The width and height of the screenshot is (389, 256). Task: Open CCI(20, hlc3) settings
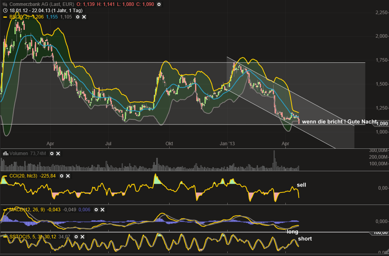click(x=62, y=176)
